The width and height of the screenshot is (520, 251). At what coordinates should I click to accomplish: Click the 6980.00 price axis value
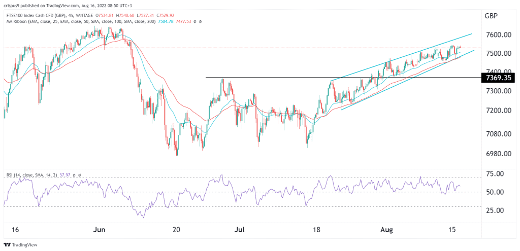tap(500, 154)
